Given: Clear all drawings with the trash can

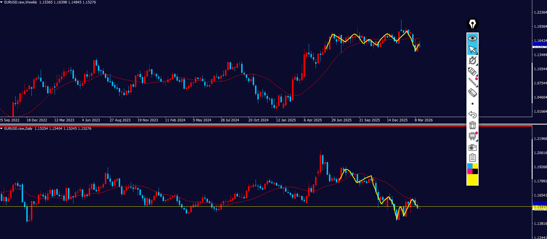Looking at the screenshot, I should pyautogui.click(x=472, y=125).
